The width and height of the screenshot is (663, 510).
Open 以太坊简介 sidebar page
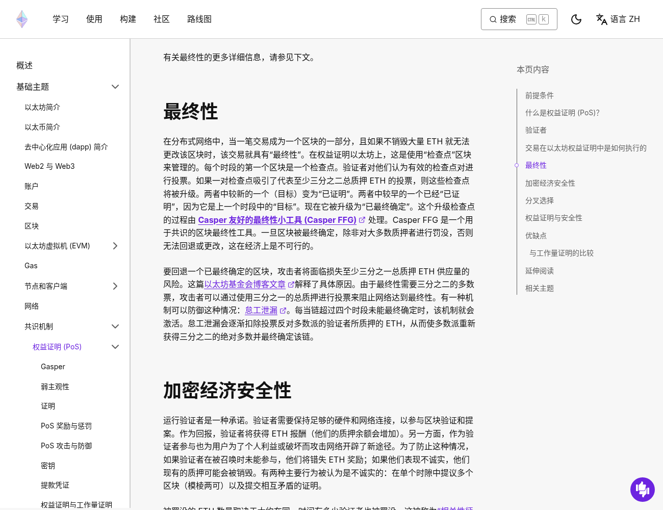(42, 107)
